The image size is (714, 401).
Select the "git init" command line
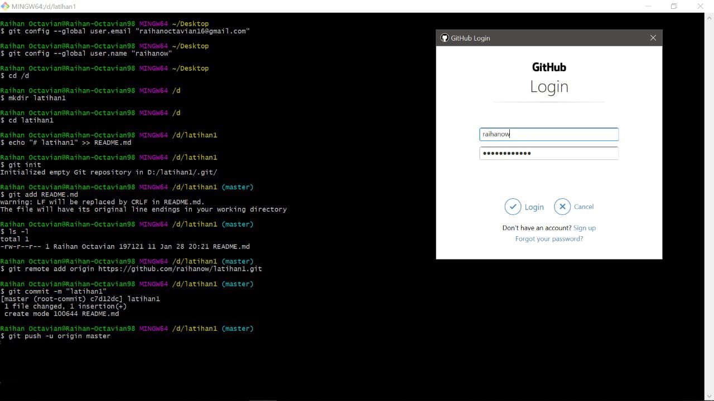coord(21,165)
